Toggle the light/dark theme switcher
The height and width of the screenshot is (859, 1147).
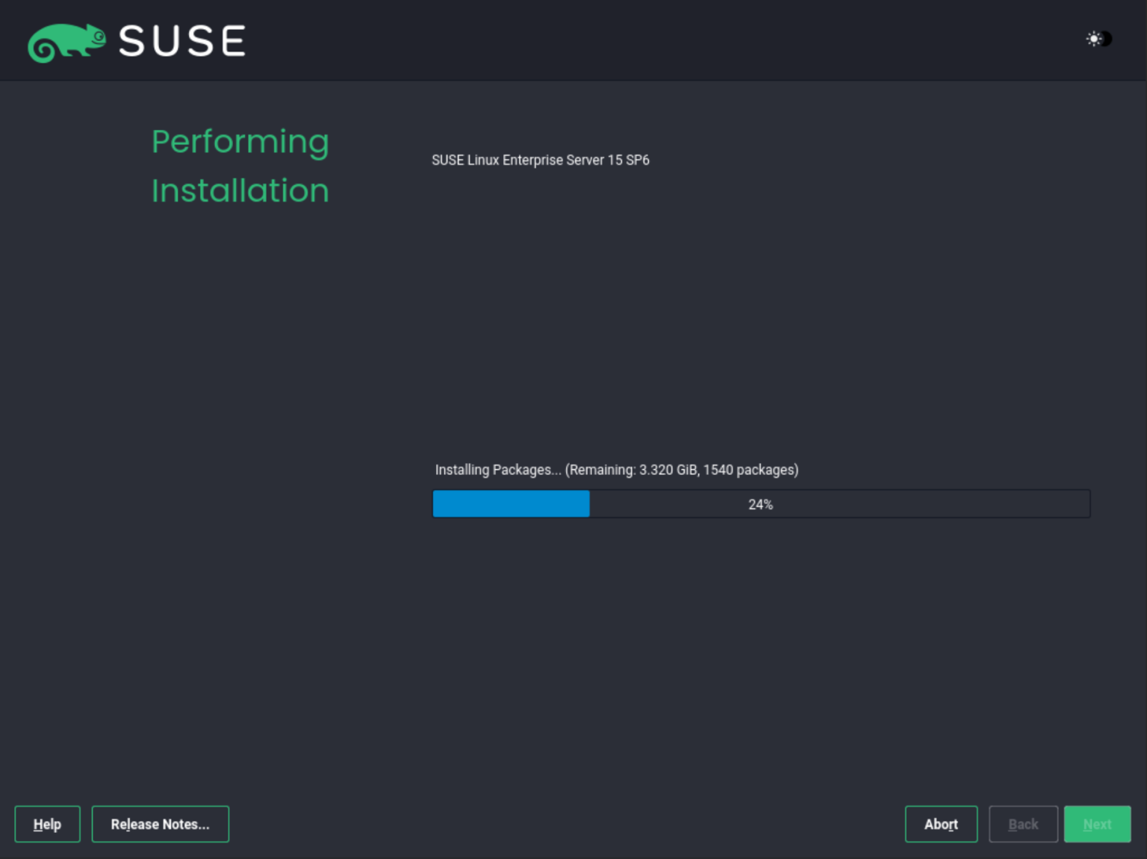[x=1097, y=38]
